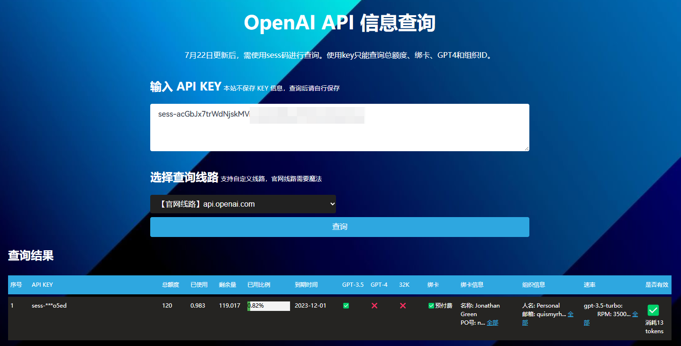Click the 速率 column header
The width and height of the screenshot is (681, 346).
point(590,285)
